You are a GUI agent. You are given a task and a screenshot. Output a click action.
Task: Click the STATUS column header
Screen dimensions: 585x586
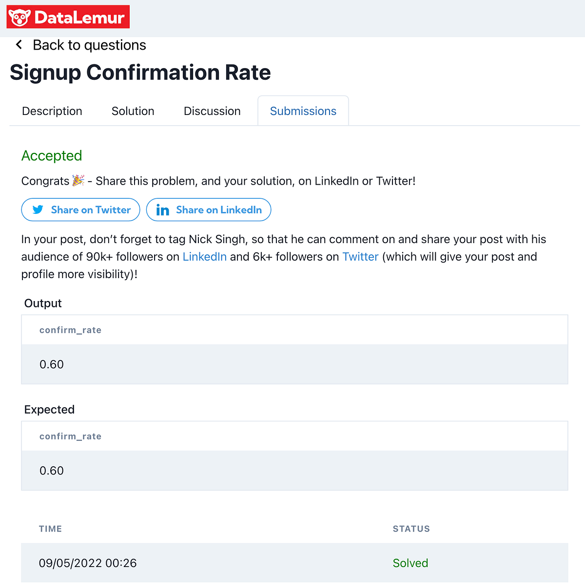click(x=411, y=529)
